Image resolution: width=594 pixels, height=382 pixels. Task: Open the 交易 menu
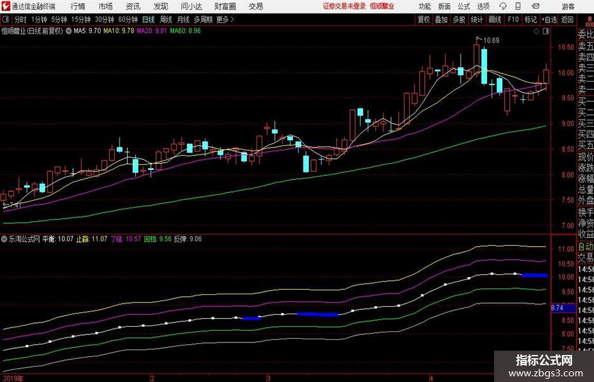256,6
